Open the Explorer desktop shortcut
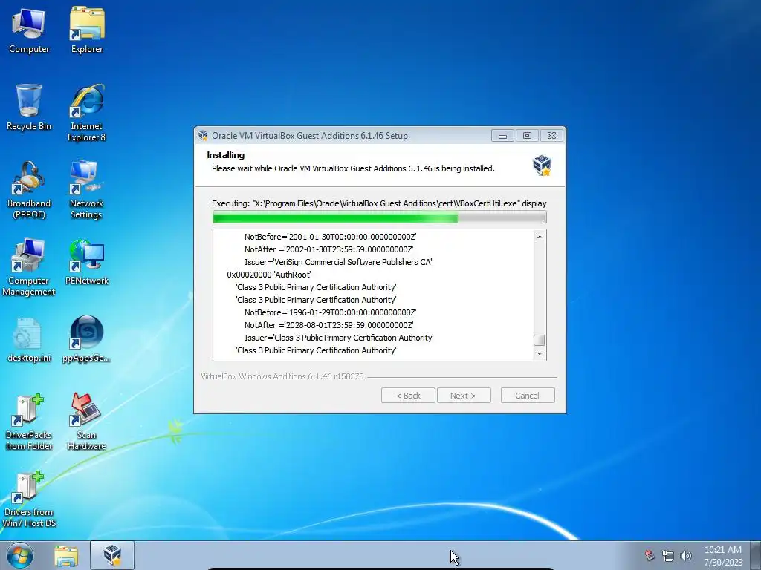 coord(87,30)
